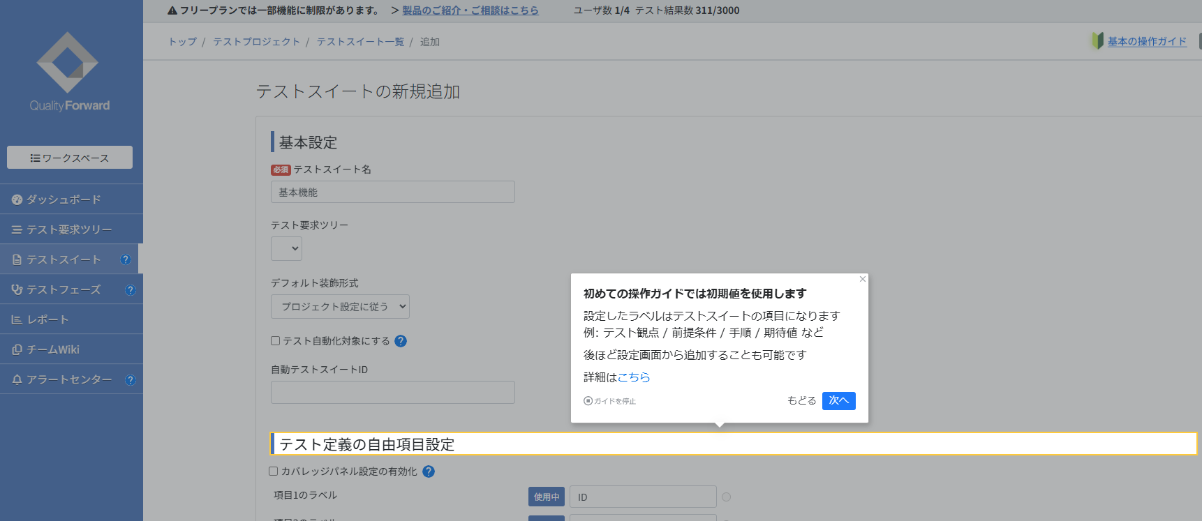Open ダッシュボード in the sidebar

(71, 199)
